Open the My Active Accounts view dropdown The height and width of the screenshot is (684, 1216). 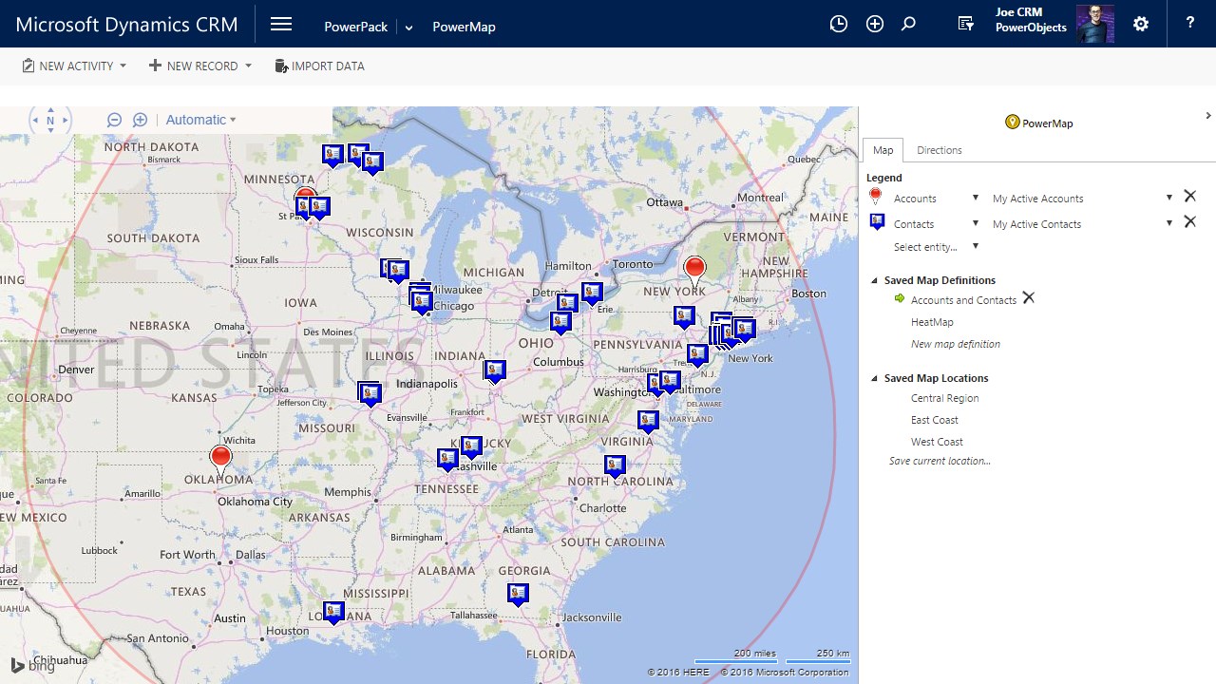click(1168, 199)
